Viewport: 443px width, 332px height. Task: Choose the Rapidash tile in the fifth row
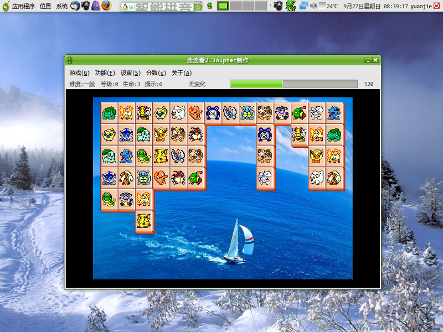coord(143,200)
